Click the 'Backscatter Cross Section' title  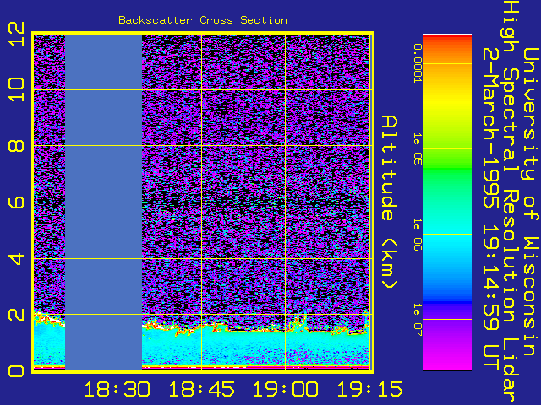point(203,20)
